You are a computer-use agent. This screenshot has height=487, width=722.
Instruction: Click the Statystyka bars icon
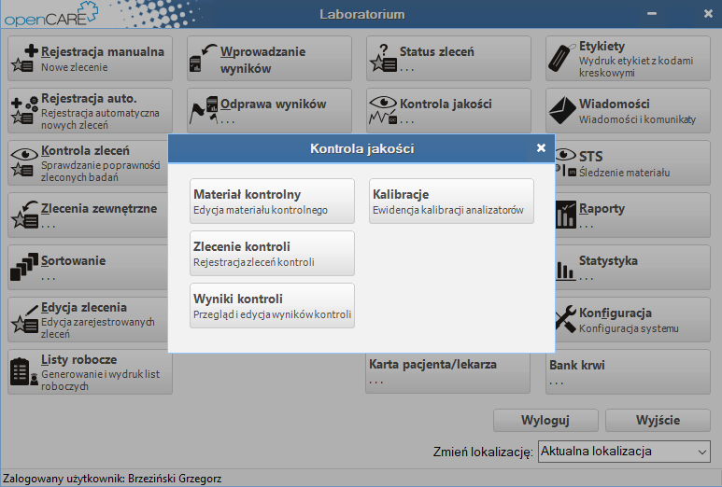point(565,271)
